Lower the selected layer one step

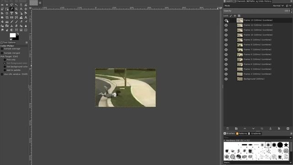253,128
